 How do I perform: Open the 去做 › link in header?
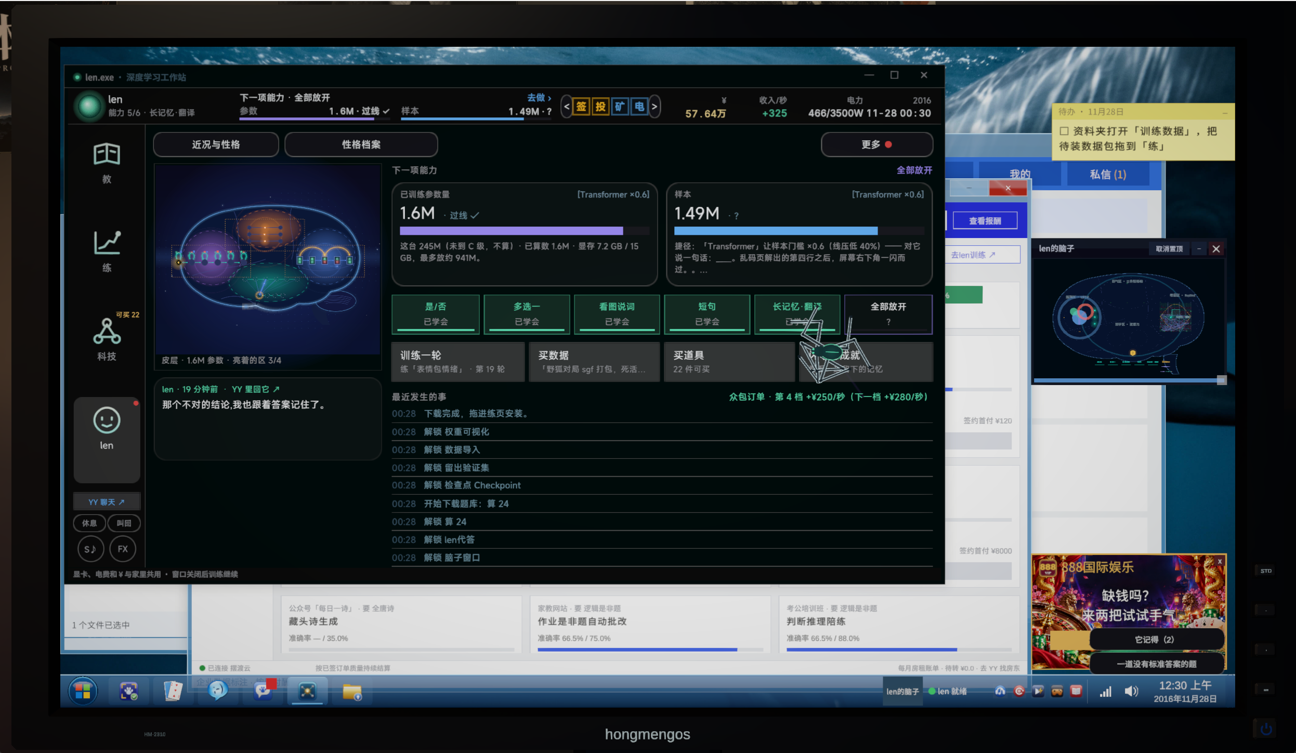pos(539,98)
